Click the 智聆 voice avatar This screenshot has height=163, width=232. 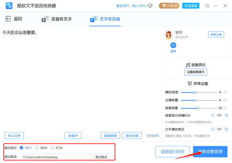[168, 35]
